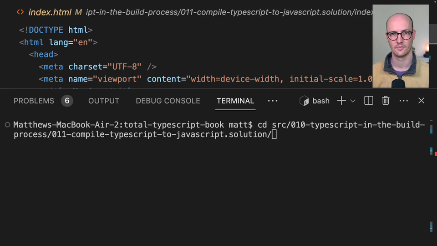
Task: Click the breadcrumb path ending in javascript.solution
Action: (x=228, y=12)
